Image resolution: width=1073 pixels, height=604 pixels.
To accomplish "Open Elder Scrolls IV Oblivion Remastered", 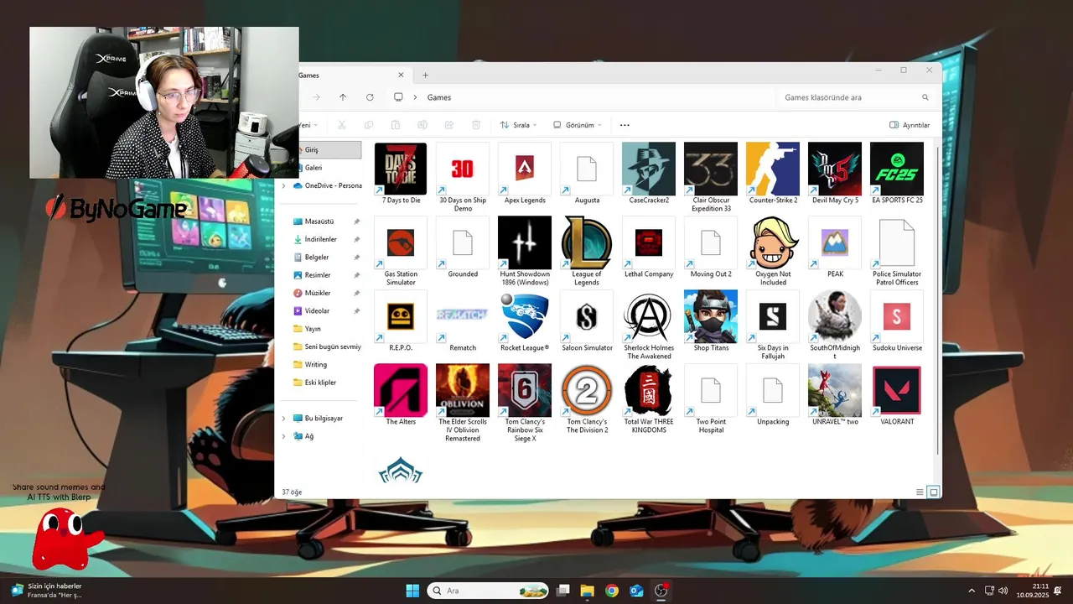I will tap(463, 390).
